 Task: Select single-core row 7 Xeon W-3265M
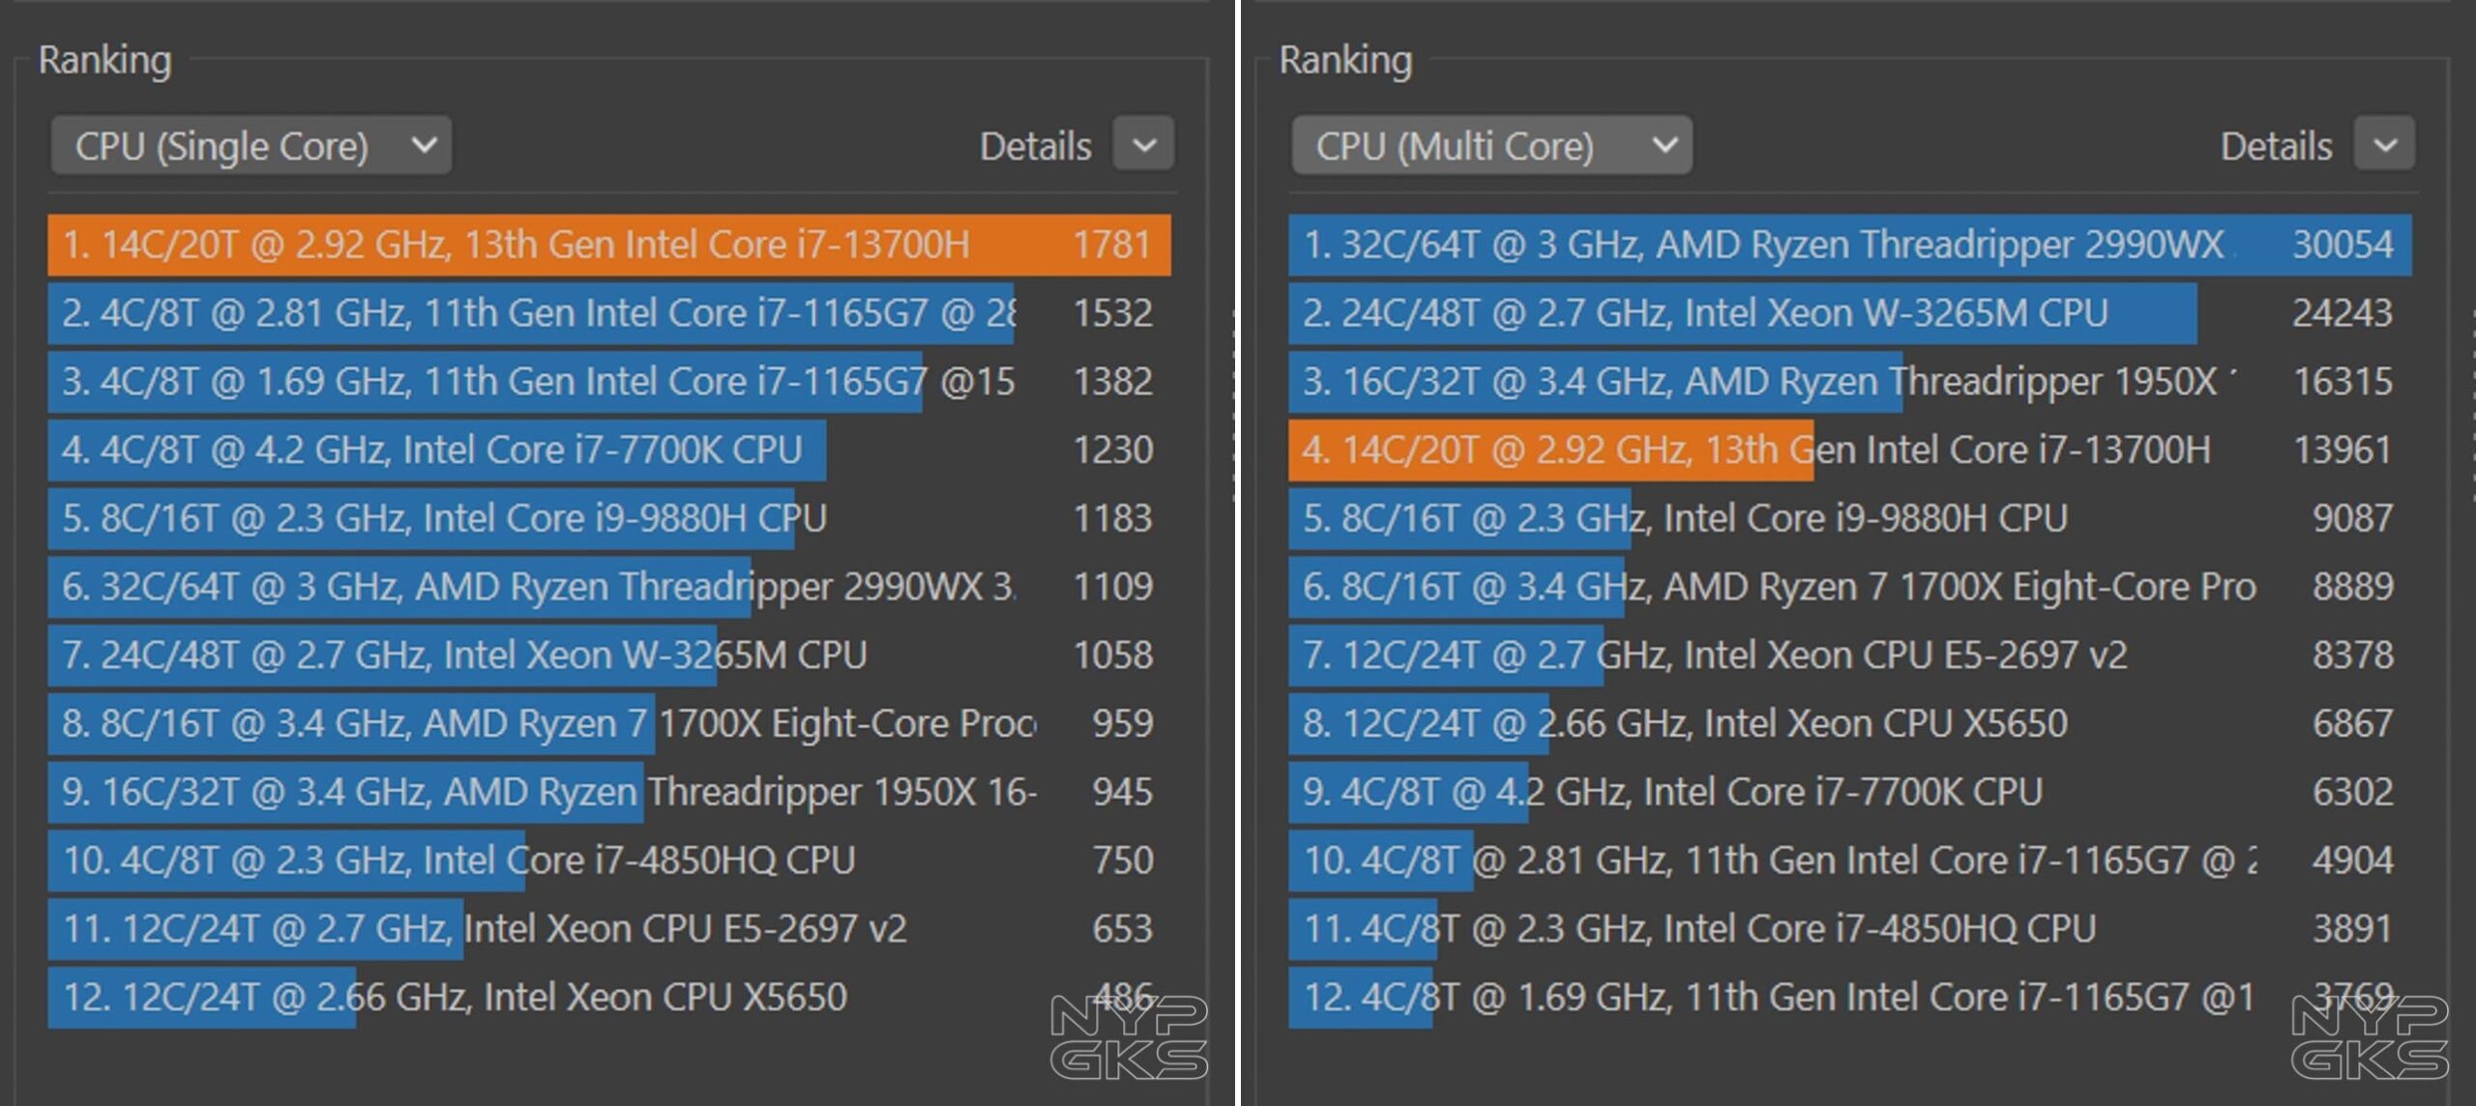(x=609, y=655)
